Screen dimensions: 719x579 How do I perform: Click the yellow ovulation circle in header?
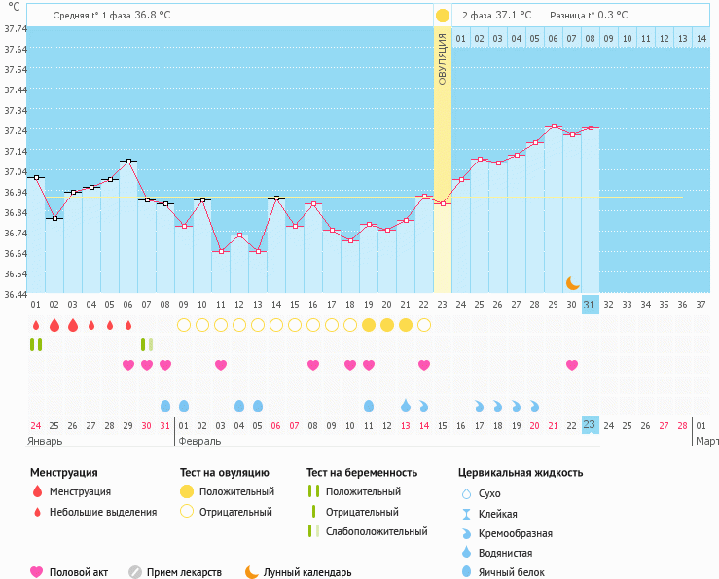[x=443, y=16]
